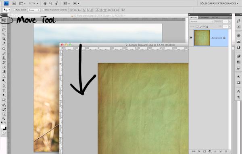Select the Eyedropper tool in toolbox

(4, 44)
